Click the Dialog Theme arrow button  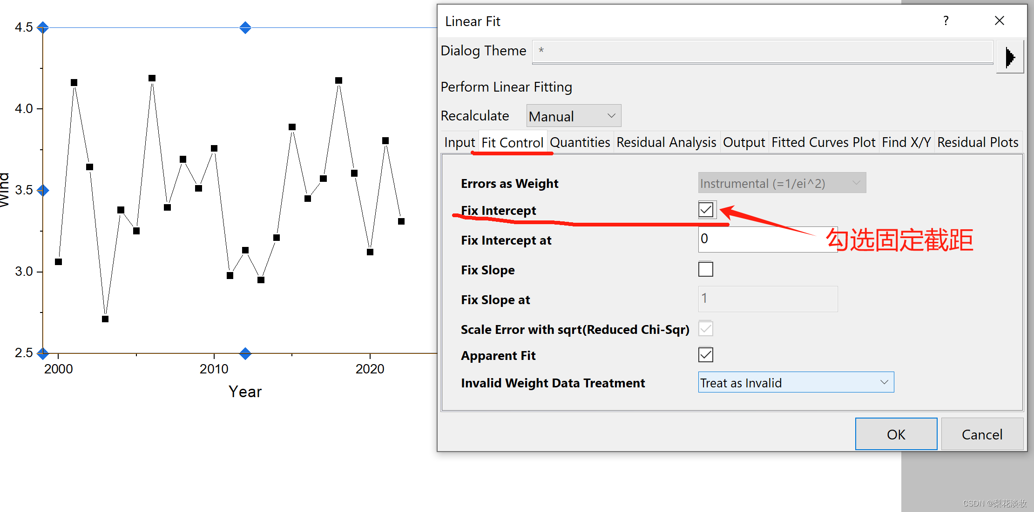[x=1010, y=57]
